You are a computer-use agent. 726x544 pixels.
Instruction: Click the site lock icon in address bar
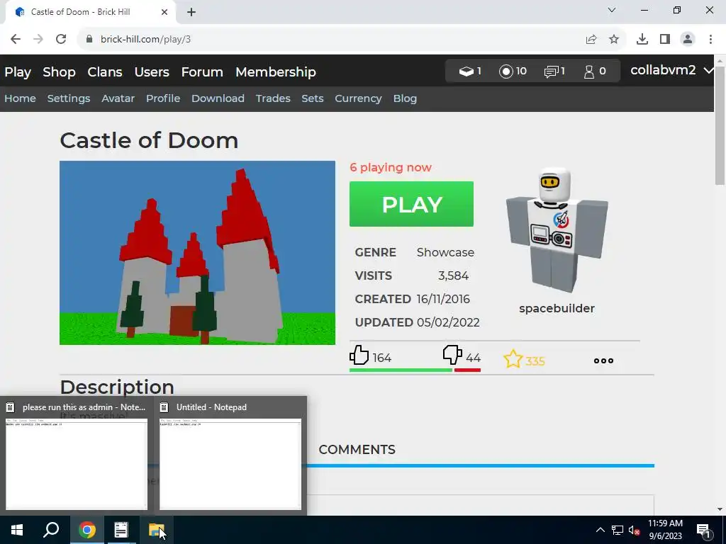[89, 40]
